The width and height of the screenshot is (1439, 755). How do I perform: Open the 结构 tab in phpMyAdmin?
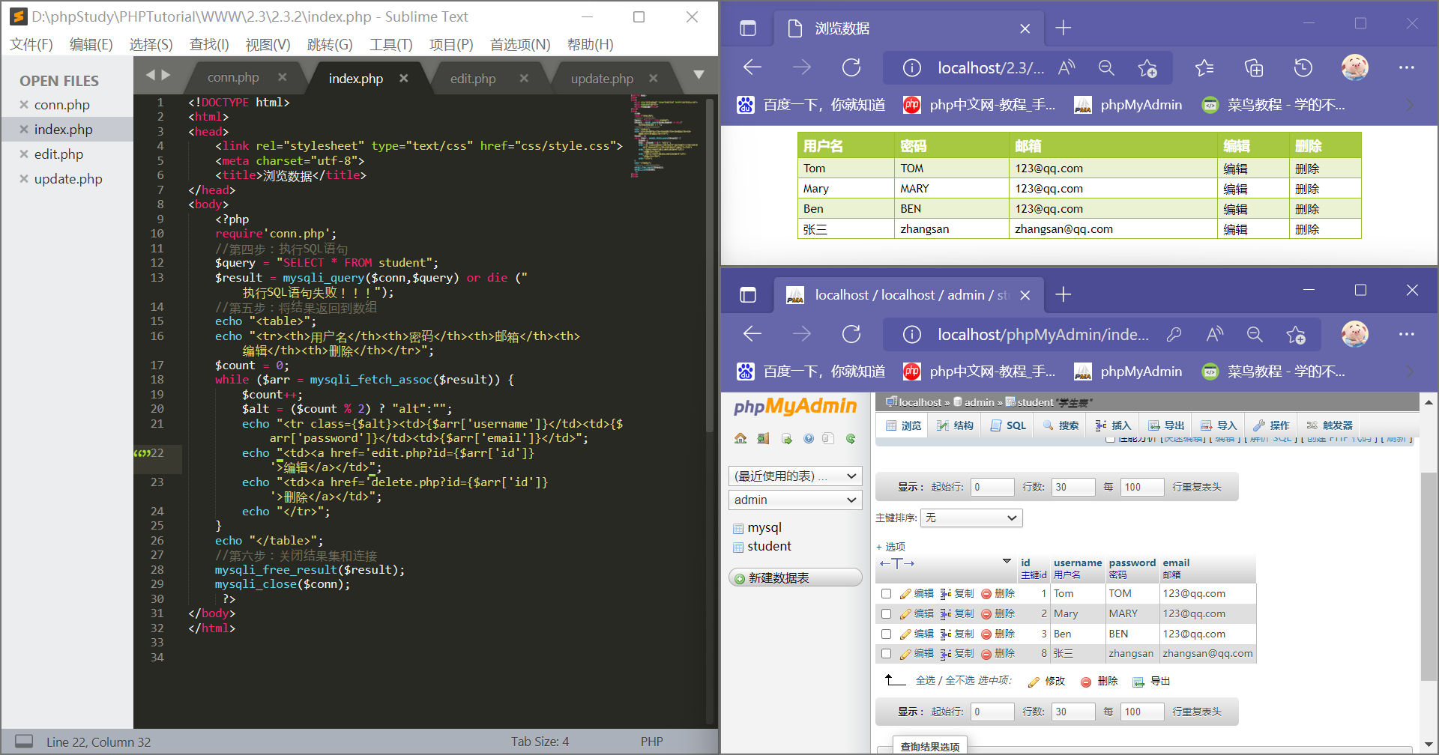point(956,425)
